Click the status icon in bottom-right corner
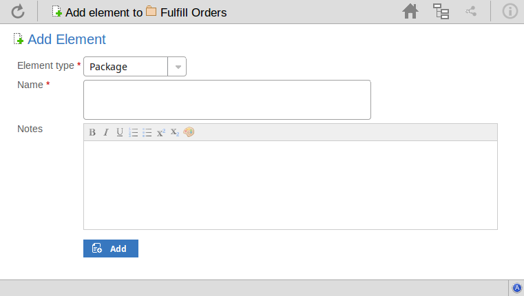Screen dimensions: 524x296 [517, 288]
